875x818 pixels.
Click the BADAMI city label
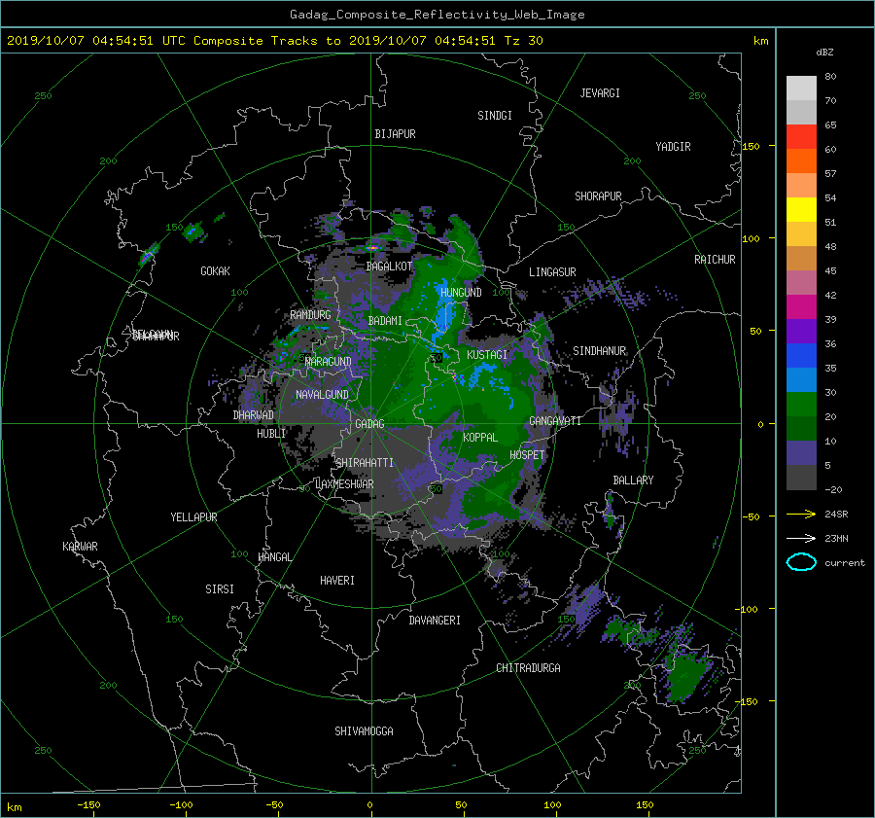(385, 321)
